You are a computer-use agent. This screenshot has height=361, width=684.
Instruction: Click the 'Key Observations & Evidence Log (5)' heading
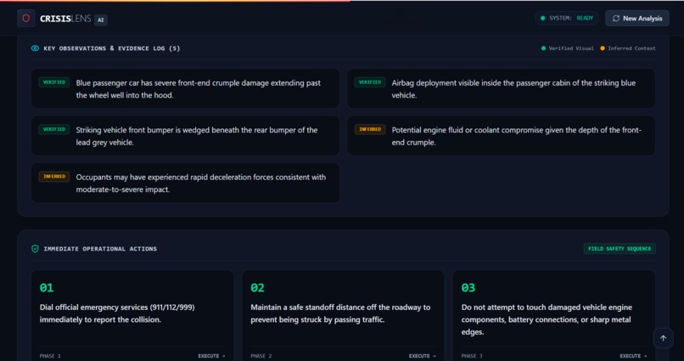click(112, 48)
